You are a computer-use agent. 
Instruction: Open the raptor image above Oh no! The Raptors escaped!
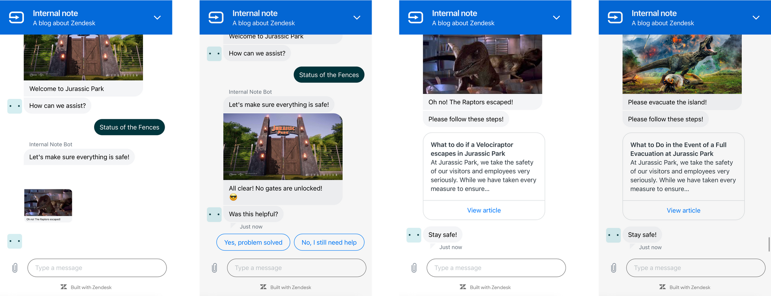483,64
